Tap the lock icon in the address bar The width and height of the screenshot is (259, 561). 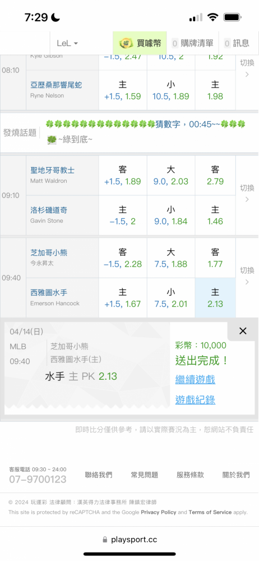click(105, 540)
